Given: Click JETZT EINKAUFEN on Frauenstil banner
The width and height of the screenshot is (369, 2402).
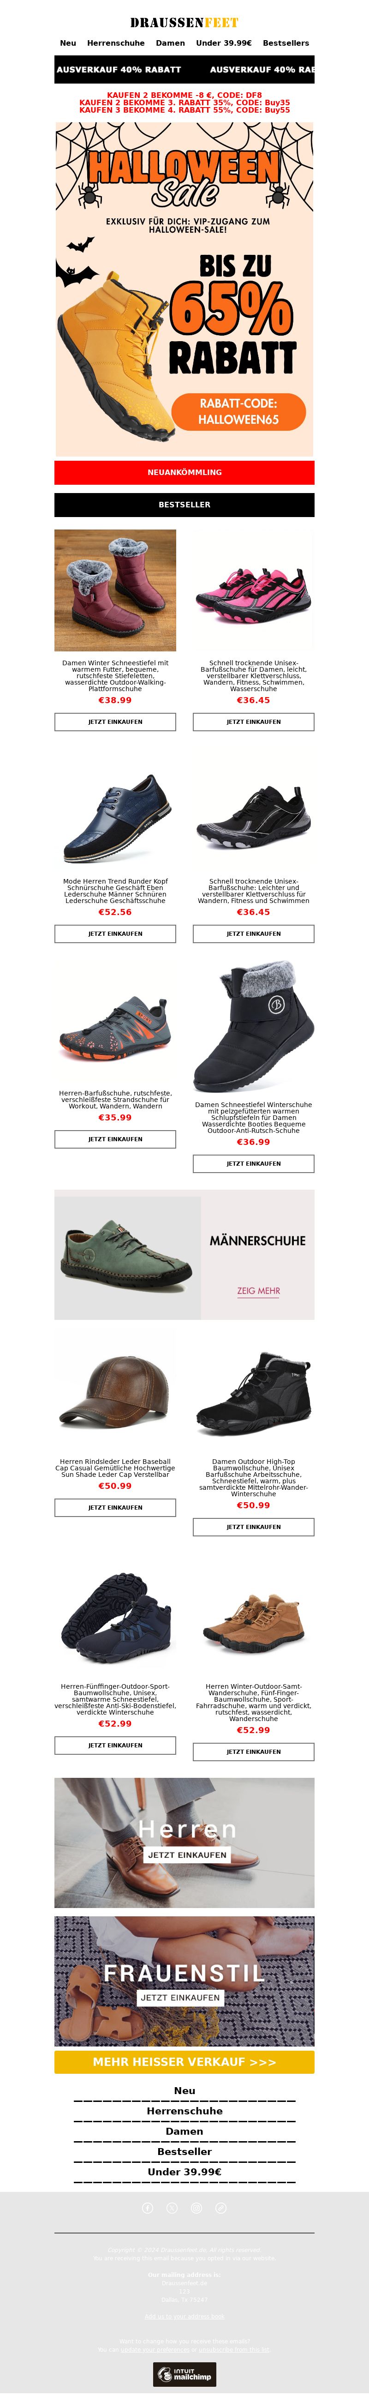Looking at the screenshot, I should pyautogui.click(x=180, y=1997).
